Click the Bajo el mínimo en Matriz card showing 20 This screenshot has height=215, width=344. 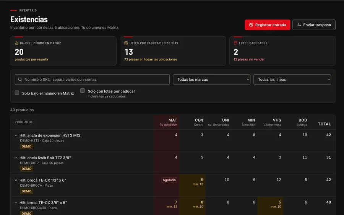pos(63,51)
